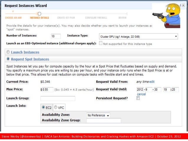Select the Request Spot Instances radio button
Image resolution: width=188 pixels, height=141 pixels.
[x=8, y=59]
